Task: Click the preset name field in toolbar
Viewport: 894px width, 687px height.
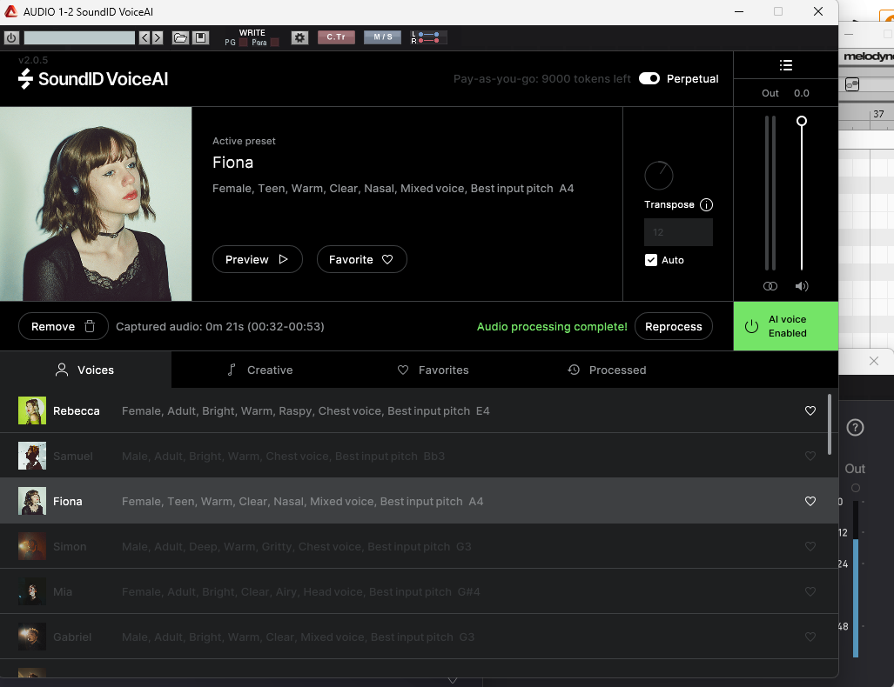Action: tap(79, 37)
